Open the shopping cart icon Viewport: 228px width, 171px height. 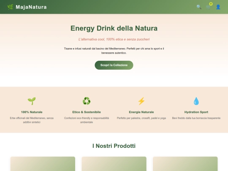pos(208,7)
